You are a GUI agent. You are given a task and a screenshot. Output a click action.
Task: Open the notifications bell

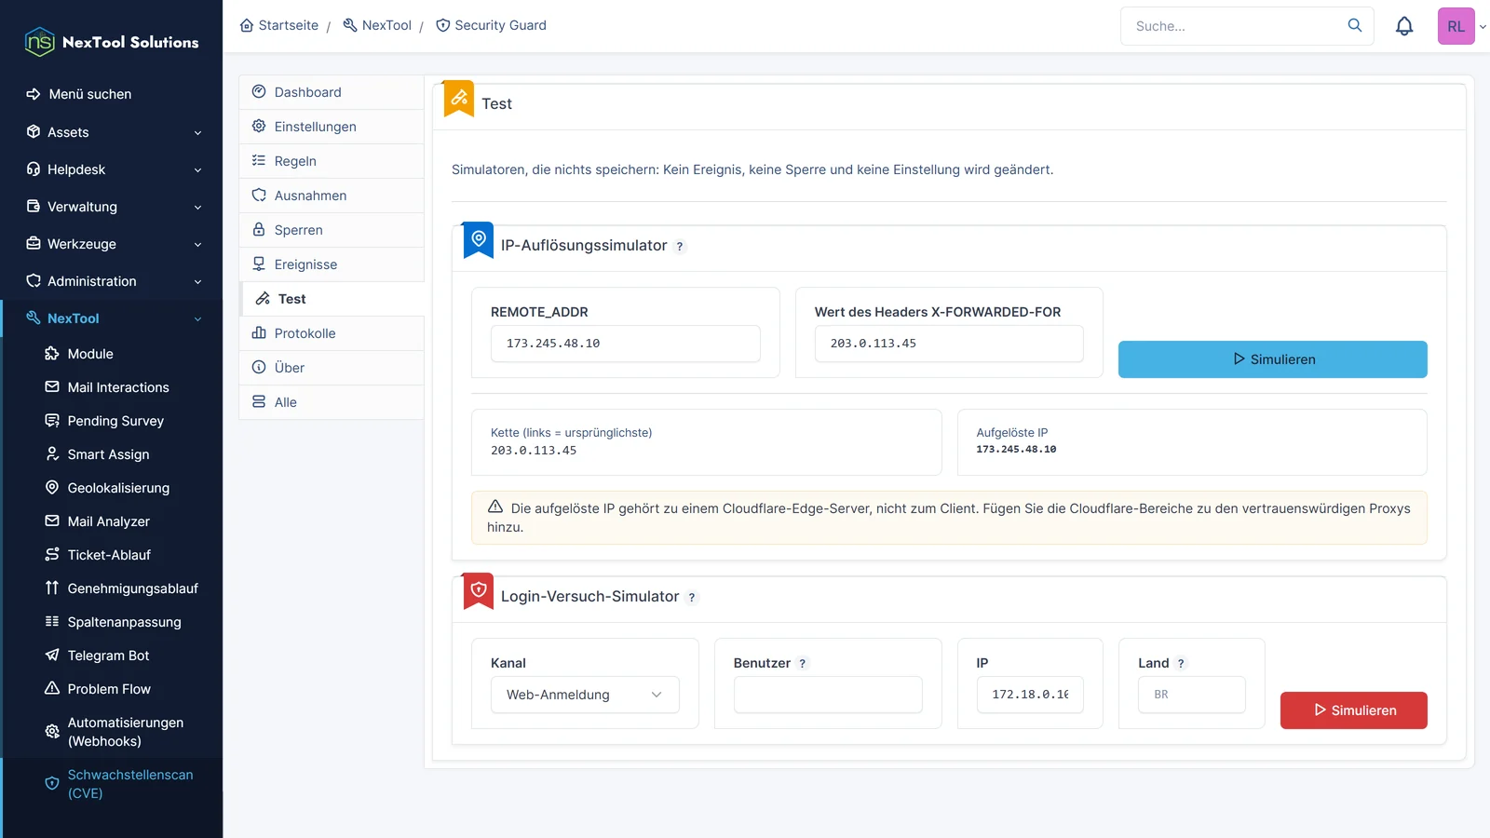[x=1404, y=26]
